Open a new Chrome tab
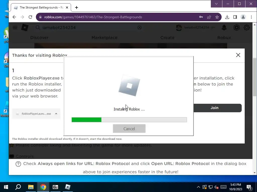 [x=76, y=7]
